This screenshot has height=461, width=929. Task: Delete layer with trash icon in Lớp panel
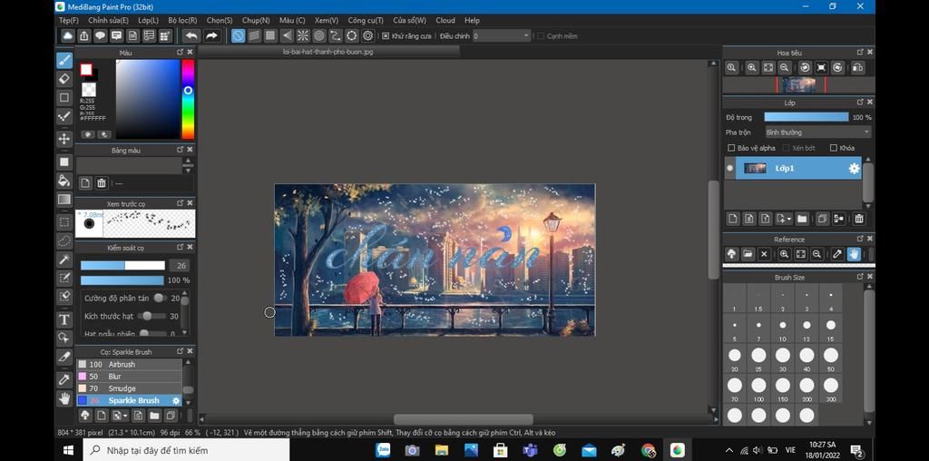[x=859, y=219]
